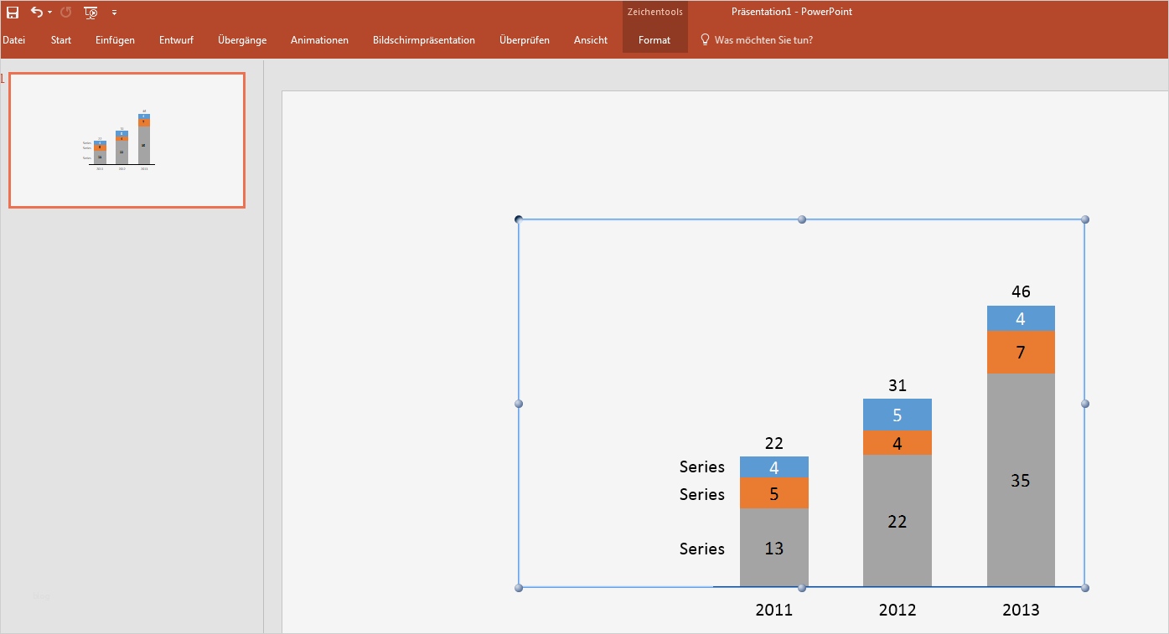Select the Ansicht tab
The width and height of the screenshot is (1169, 634).
[591, 40]
